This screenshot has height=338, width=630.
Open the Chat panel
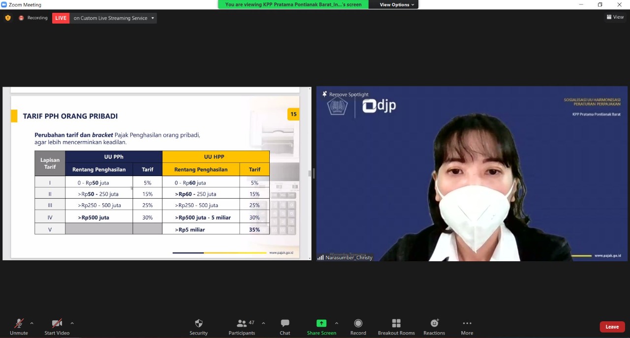285,324
